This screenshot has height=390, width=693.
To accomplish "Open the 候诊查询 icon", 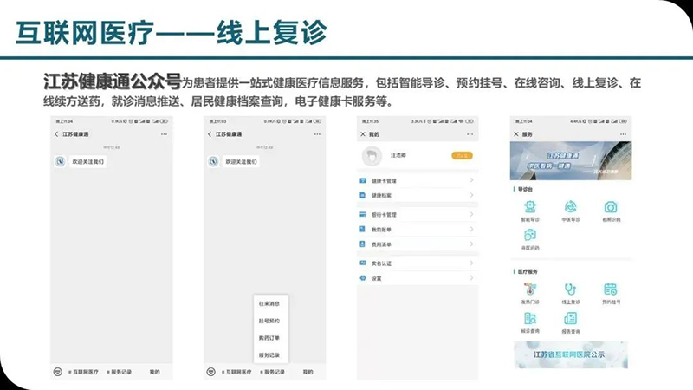I will point(529,318).
